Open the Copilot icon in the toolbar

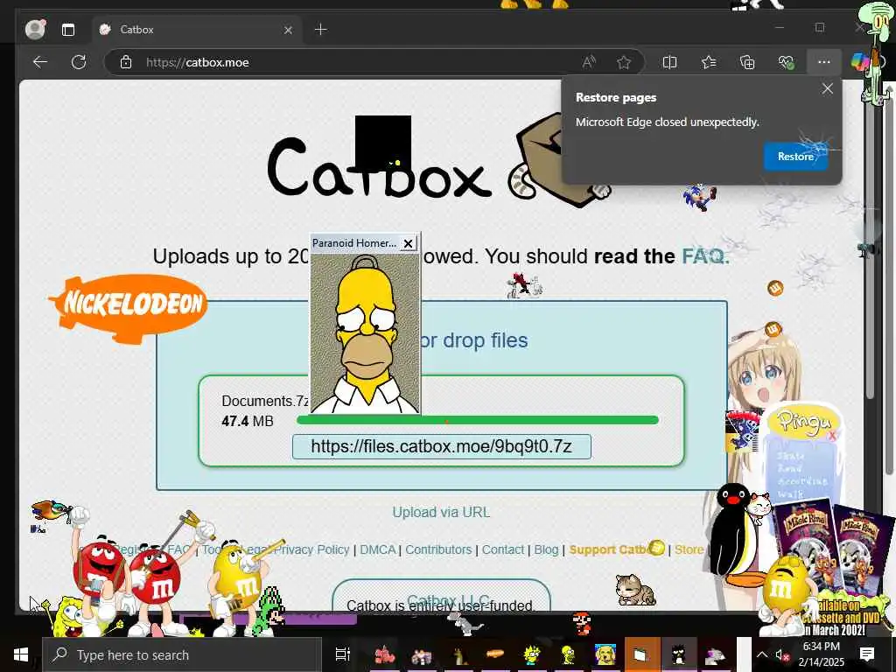click(x=859, y=62)
